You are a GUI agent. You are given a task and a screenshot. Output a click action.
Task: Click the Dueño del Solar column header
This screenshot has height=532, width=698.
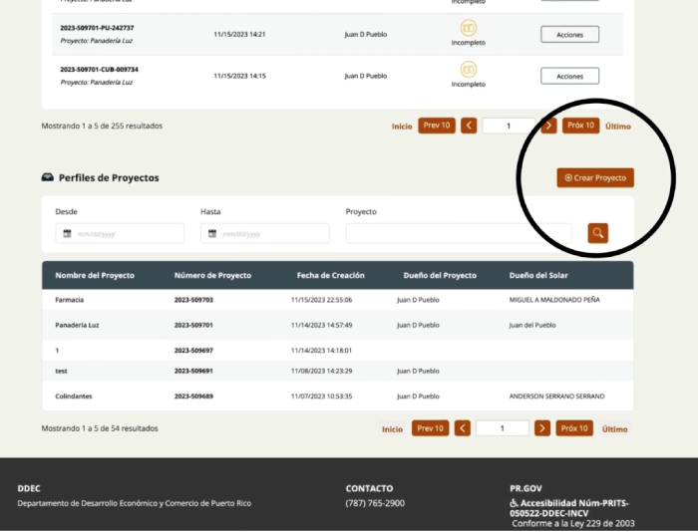(538, 275)
